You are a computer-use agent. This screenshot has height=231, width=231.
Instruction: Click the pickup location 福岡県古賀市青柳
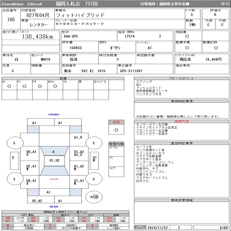(174, 4)
